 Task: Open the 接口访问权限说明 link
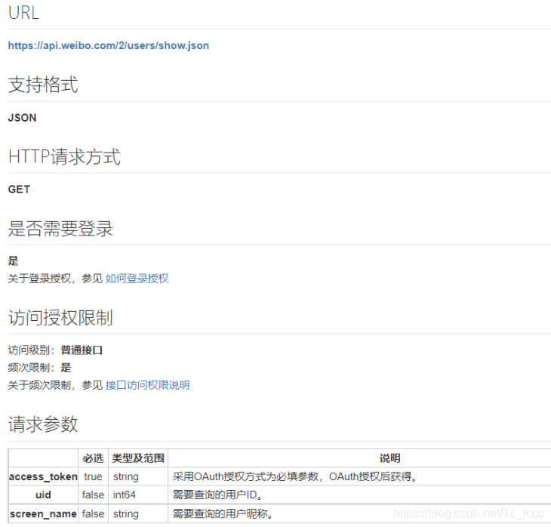147,385
